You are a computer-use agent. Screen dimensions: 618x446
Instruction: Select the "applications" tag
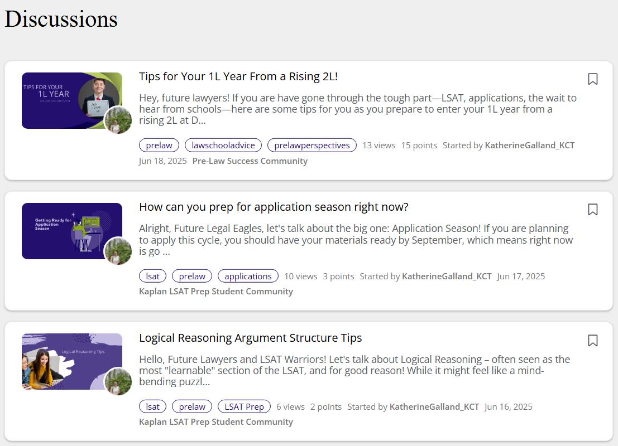[x=248, y=275]
